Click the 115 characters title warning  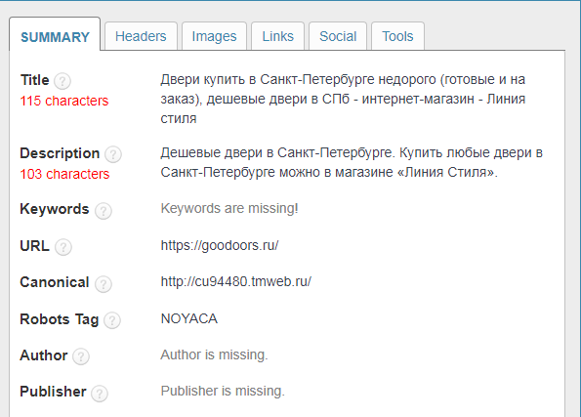[64, 101]
